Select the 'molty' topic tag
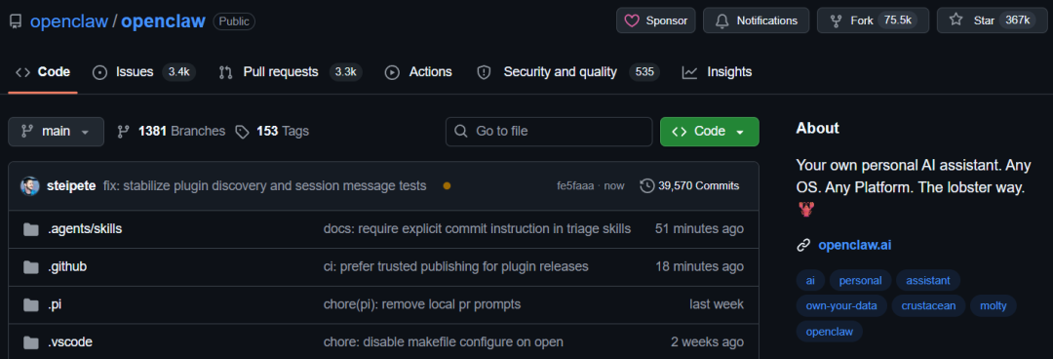The height and width of the screenshot is (359, 1053). [994, 305]
